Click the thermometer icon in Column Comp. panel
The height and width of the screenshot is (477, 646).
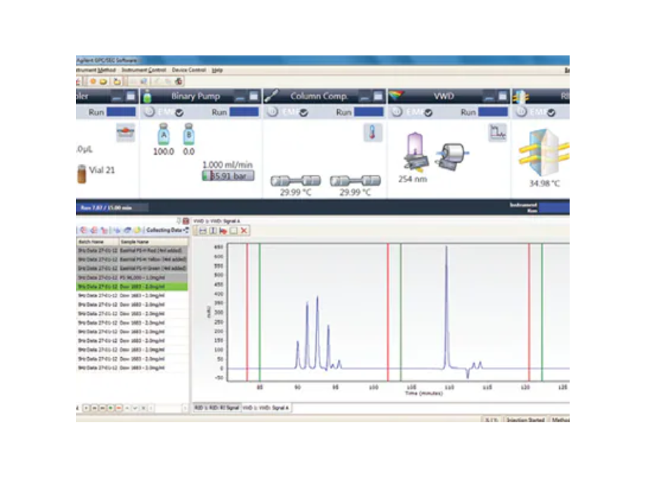point(372,133)
